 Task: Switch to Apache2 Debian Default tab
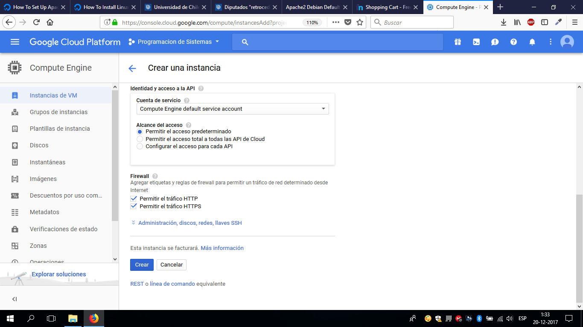(317, 7)
